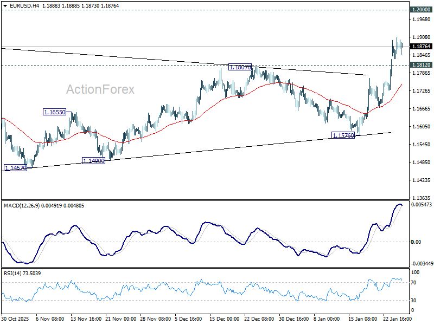The width and height of the screenshot is (434, 325).
Task: Click the MACD axis value -0.003449
Action: click(422, 264)
